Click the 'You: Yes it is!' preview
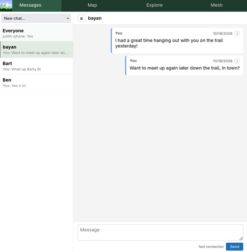 [x=14, y=86]
